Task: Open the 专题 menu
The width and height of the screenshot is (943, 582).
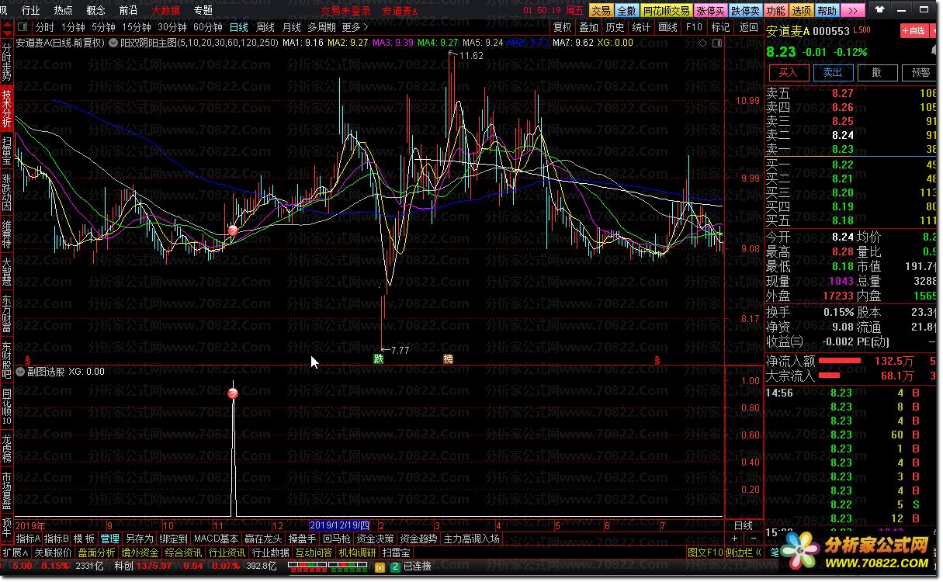Action: point(203,10)
